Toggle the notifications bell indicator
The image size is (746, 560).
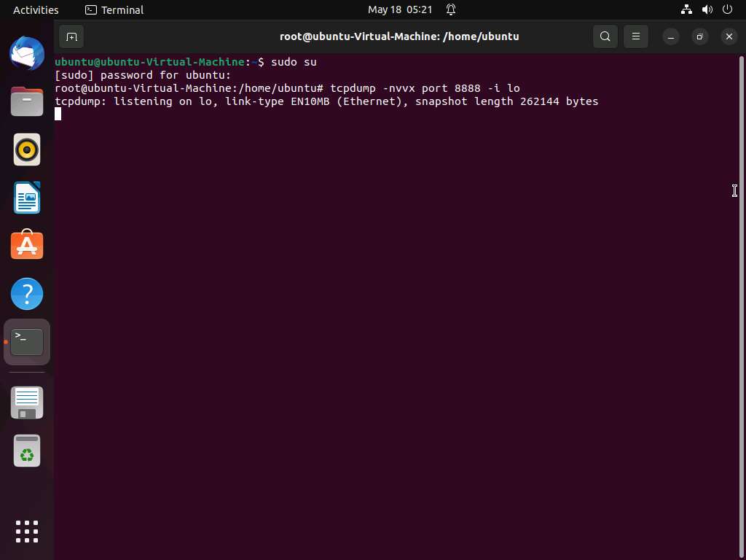click(451, 9)
